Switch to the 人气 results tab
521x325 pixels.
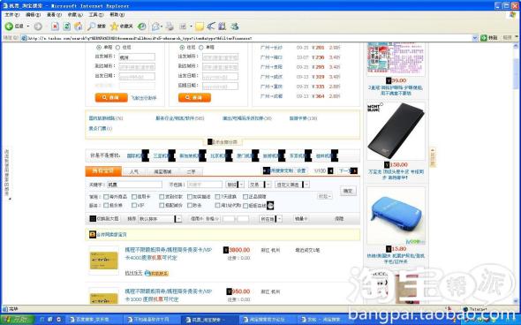click(x=134, y=171)
